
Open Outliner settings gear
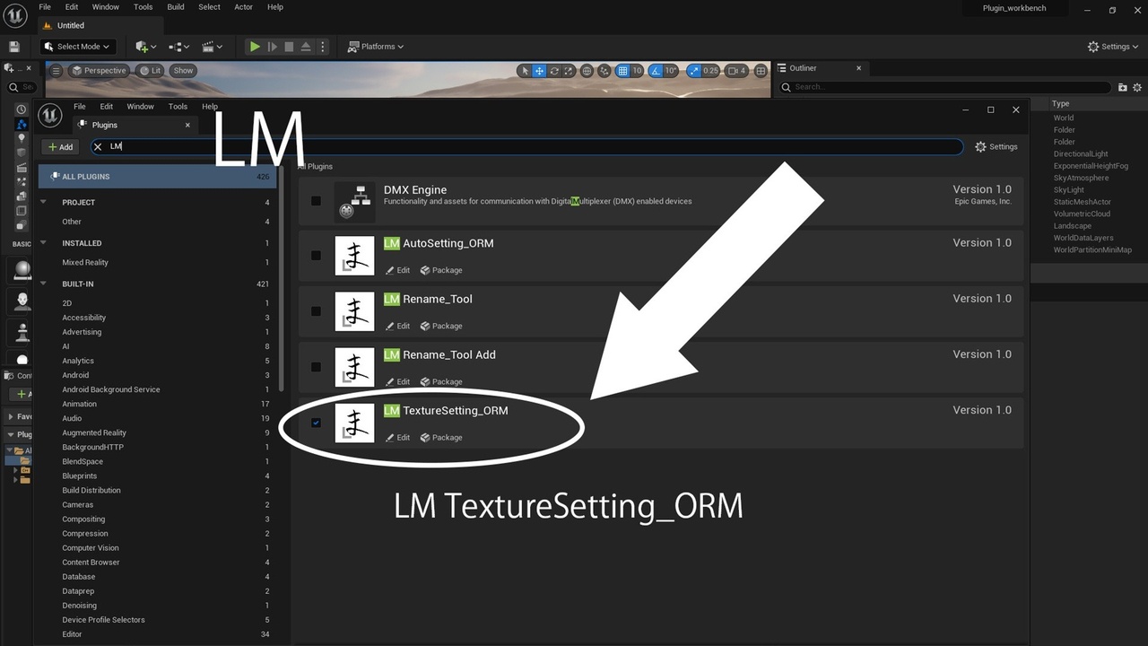[1137, 87]
